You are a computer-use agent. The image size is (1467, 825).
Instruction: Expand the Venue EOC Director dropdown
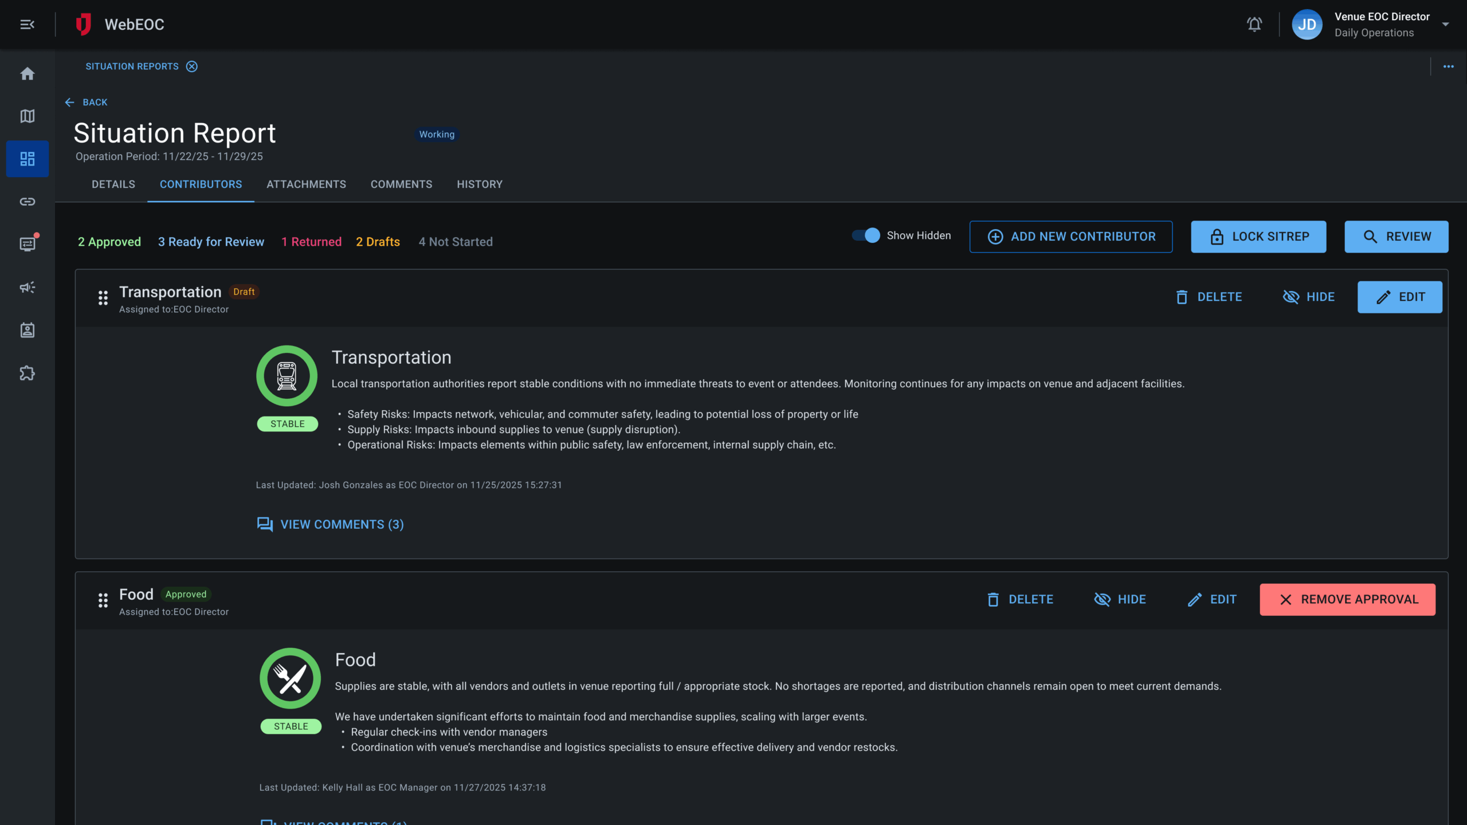pos(1445,25)
